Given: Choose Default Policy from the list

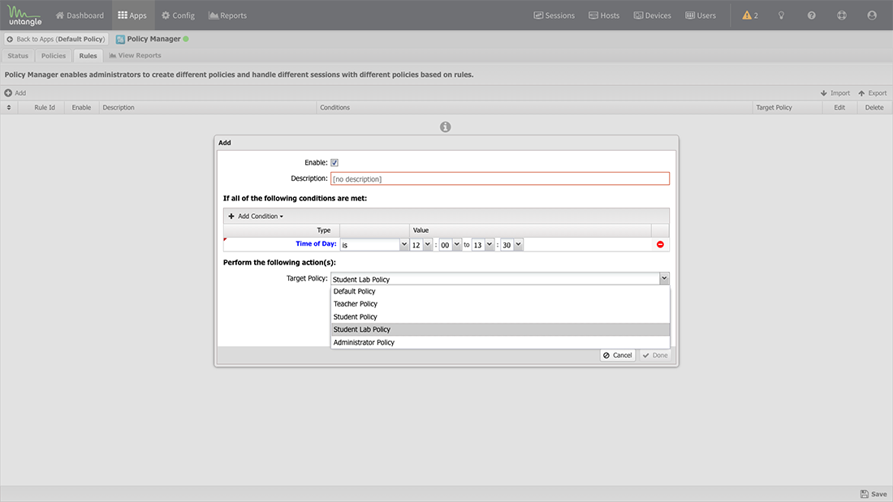Looking at the screenshot, I should (500, 291).
